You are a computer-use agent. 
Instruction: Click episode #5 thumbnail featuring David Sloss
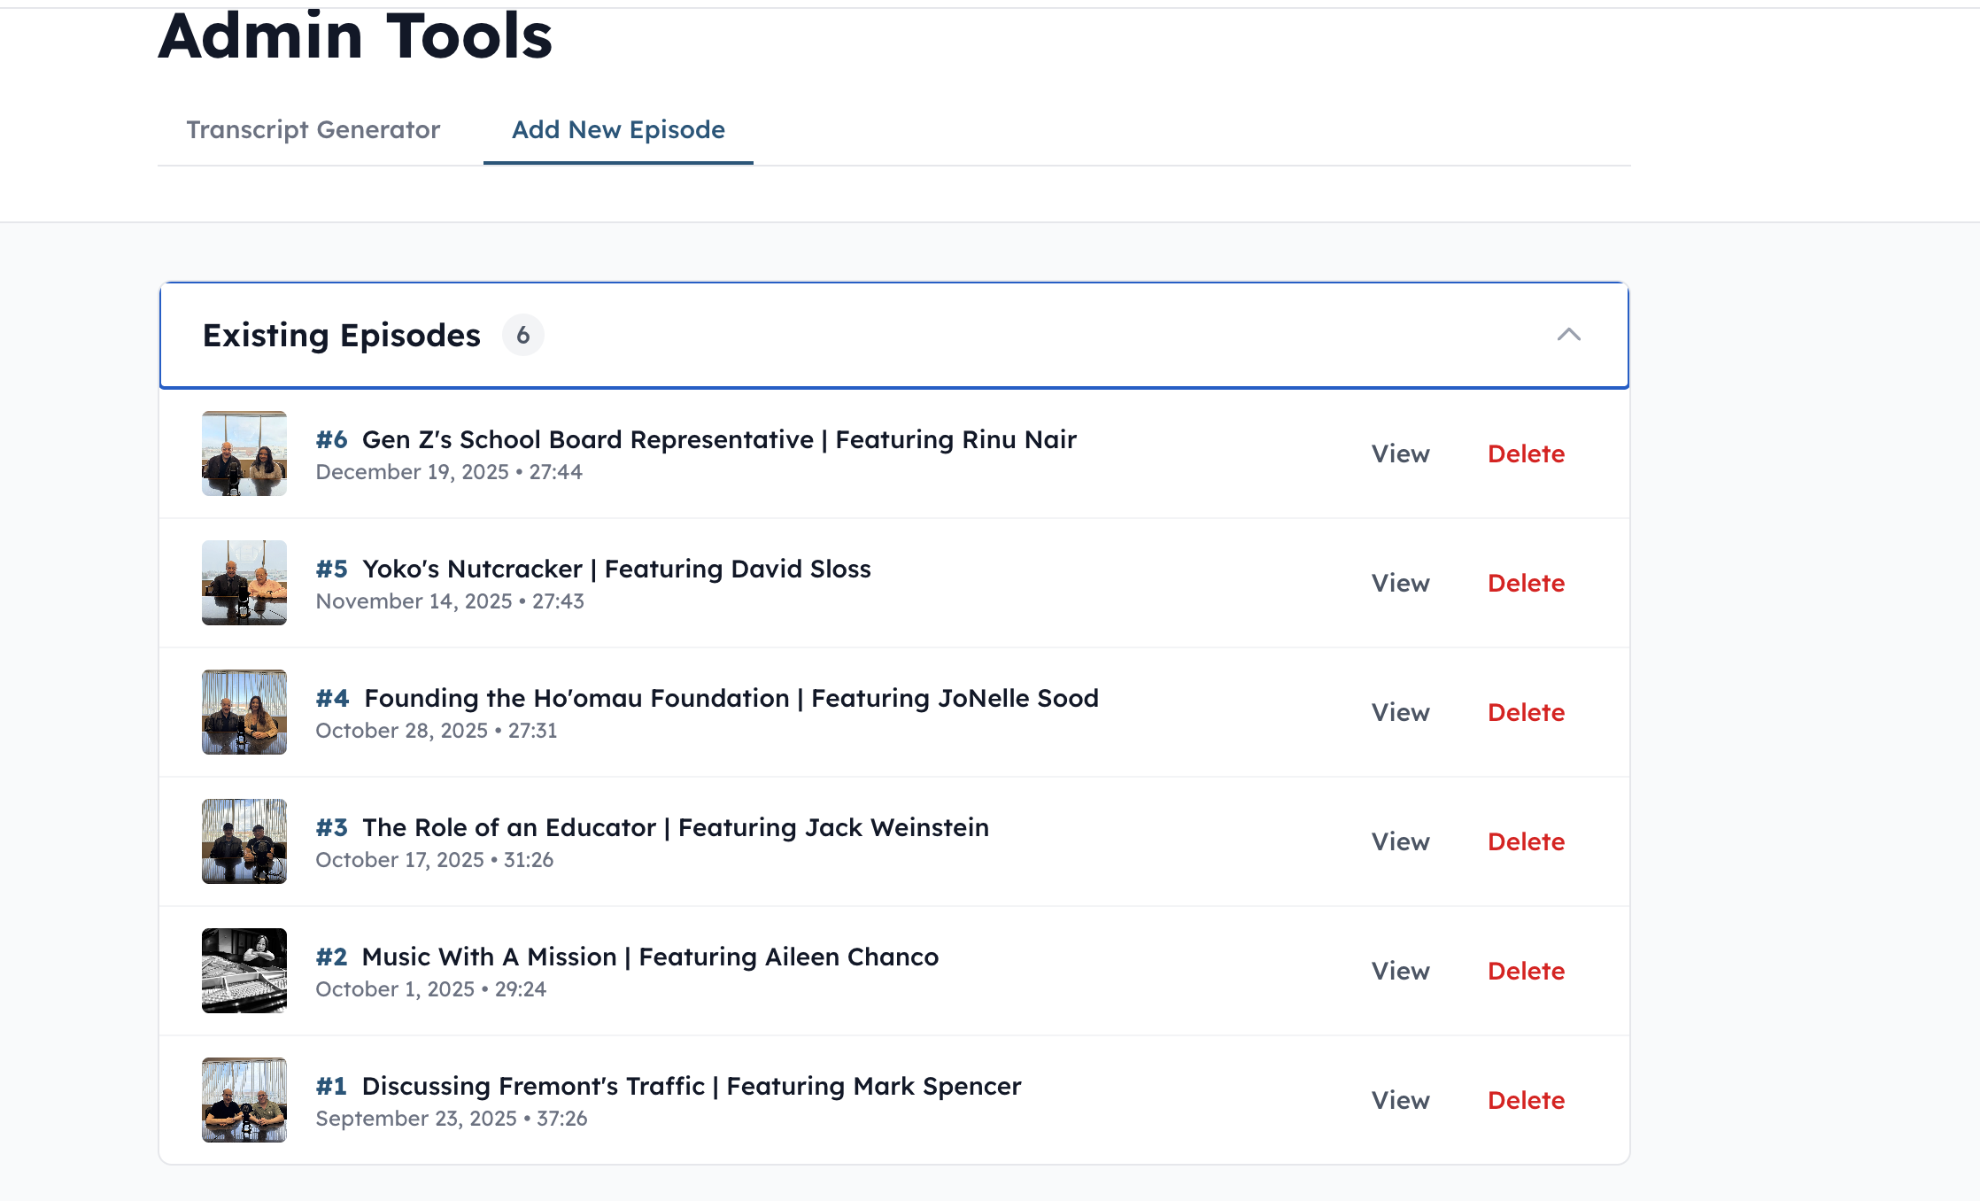click(244, 583)
